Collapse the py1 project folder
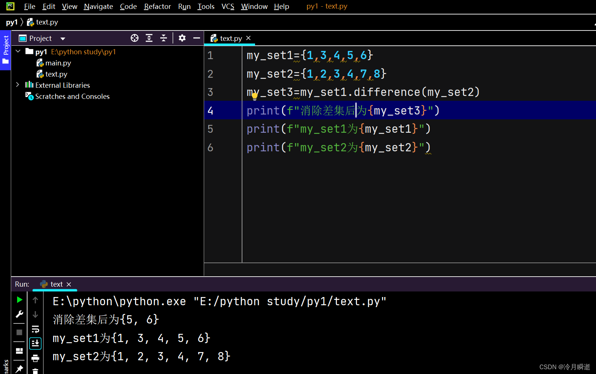Screen dimensions: 596x374 click(18, 51)
